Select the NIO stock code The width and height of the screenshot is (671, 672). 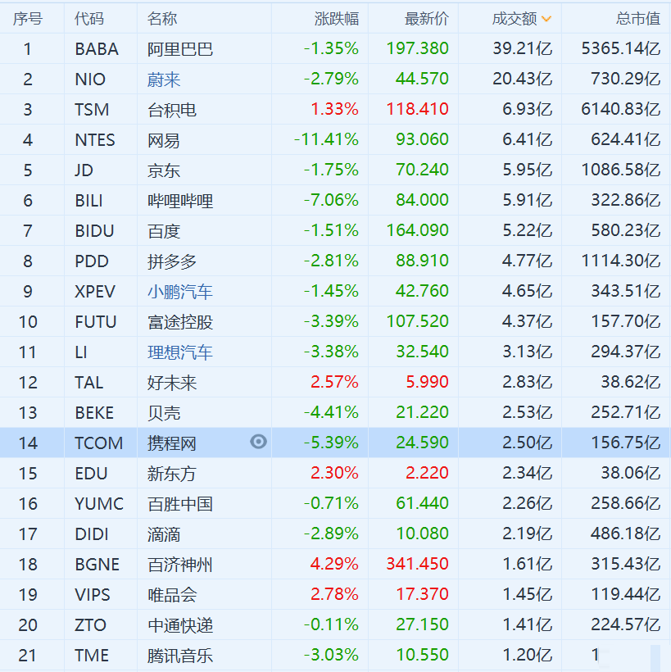tap(90, 79)
